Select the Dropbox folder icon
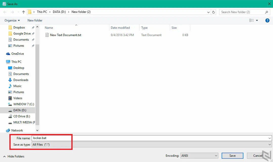The image size is (273, 162). point(10,28)
